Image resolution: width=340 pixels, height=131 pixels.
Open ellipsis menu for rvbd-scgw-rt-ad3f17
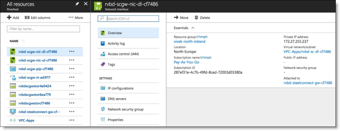[x=72, y=77]
